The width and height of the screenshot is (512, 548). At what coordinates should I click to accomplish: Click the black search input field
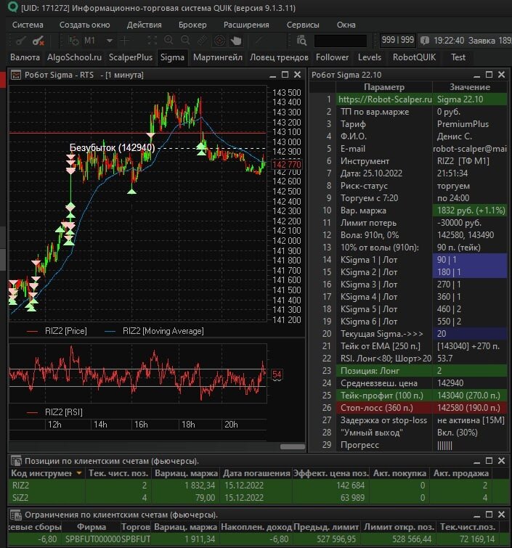tap(341, 41)
